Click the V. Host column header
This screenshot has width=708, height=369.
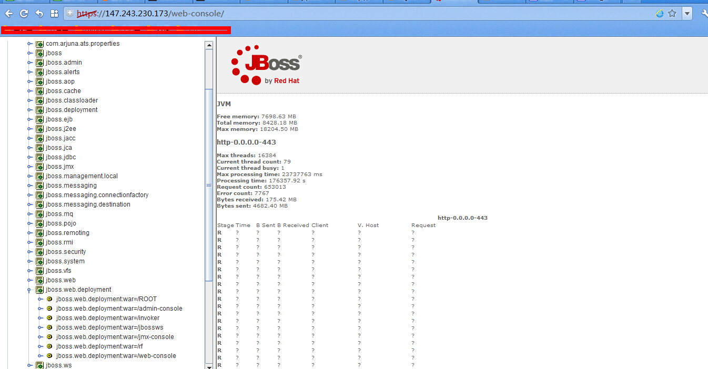coord(368,225)
